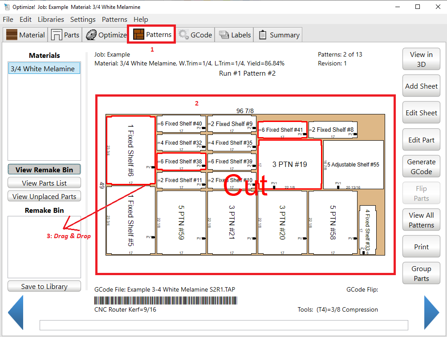Screen dimensions: 447x337
Task: Click the Parts tab cabinet icon
Action: (57, 35)
